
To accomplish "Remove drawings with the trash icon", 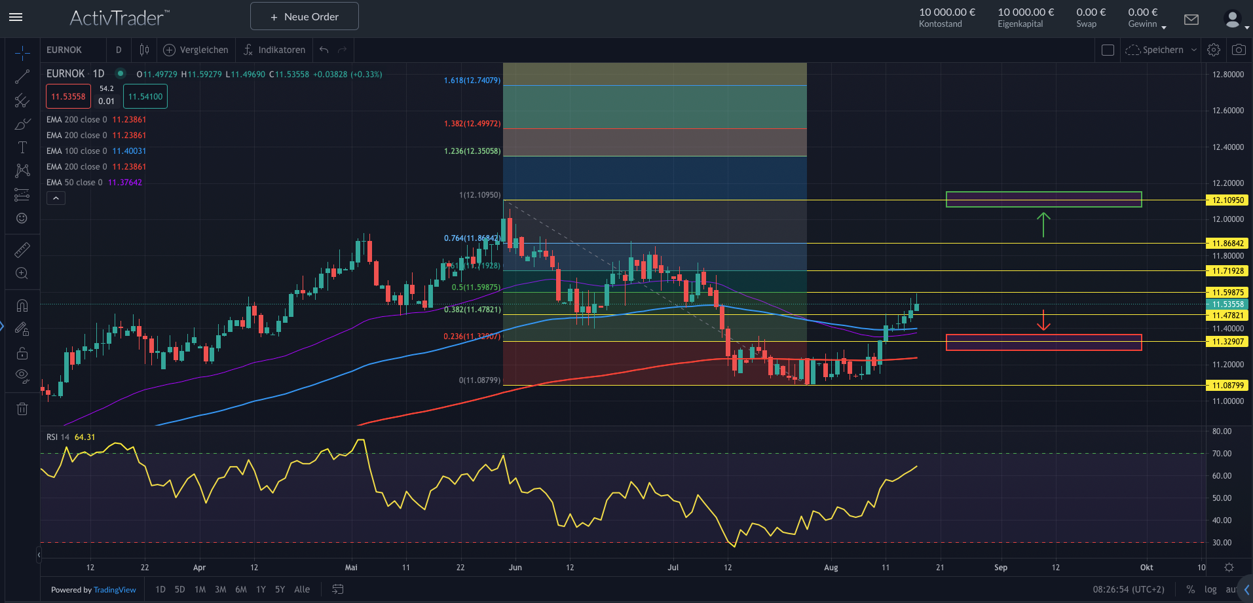I will point(22,409).
